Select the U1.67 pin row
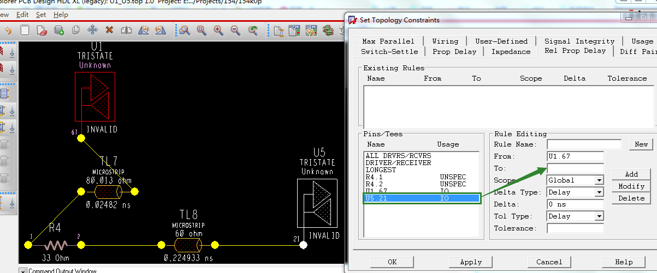Screen dimensions: 657x273 (422, 191)
